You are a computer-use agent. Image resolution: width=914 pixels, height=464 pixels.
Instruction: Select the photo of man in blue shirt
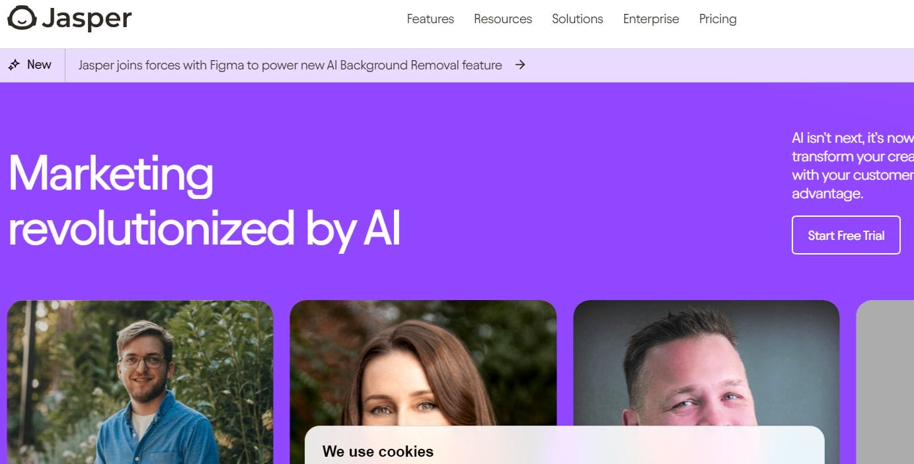click(x=140, y=382)
